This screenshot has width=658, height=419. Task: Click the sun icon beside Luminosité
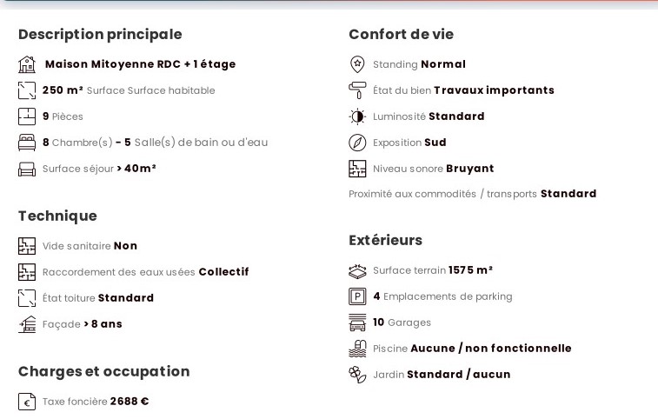(x=357, y=116)
